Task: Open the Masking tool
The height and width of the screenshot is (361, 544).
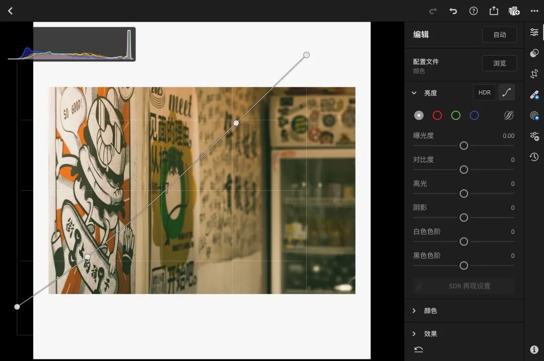Action: click(534, 115)
